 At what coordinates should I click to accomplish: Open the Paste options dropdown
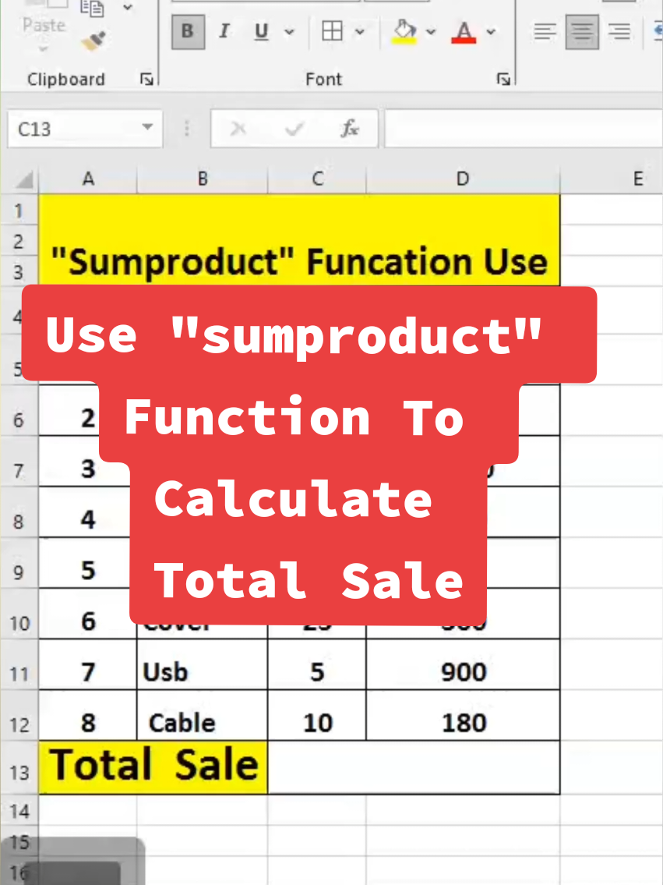(44, 50)
